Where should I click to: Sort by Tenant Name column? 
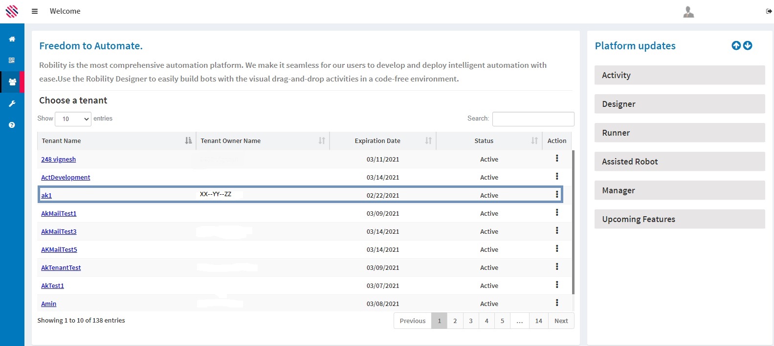(x=116, y=141)
